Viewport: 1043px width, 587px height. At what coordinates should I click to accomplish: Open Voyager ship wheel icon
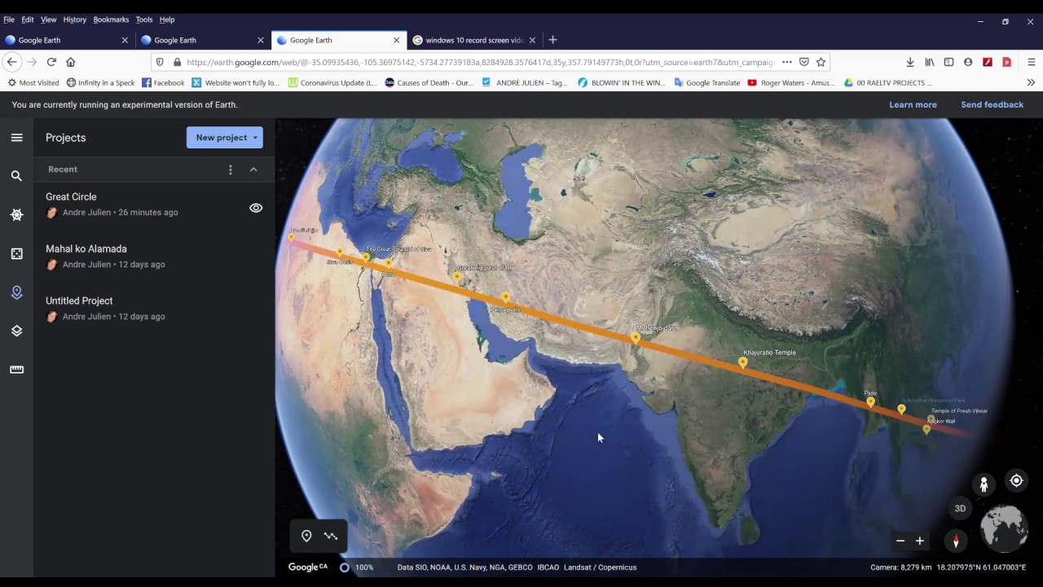point(16,215)
